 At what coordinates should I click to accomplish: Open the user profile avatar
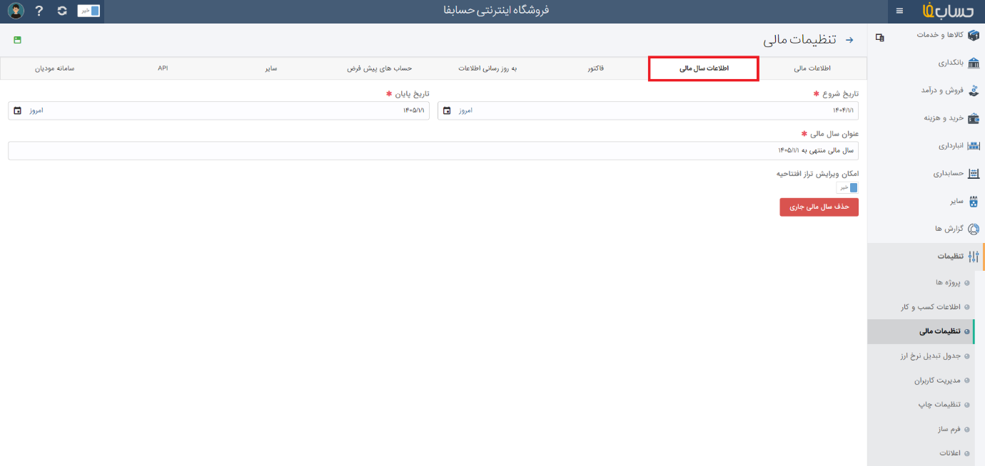[16, 11]
